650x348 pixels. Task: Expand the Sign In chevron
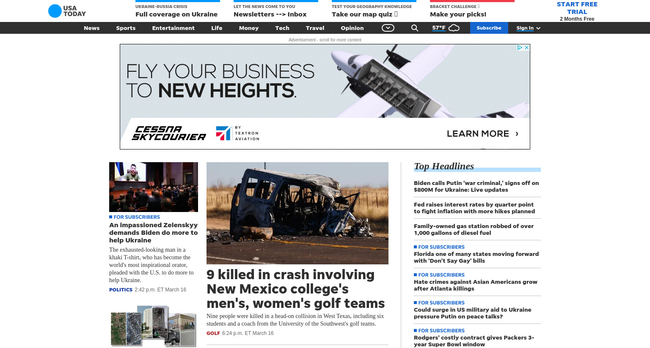(x=538, y=28)
